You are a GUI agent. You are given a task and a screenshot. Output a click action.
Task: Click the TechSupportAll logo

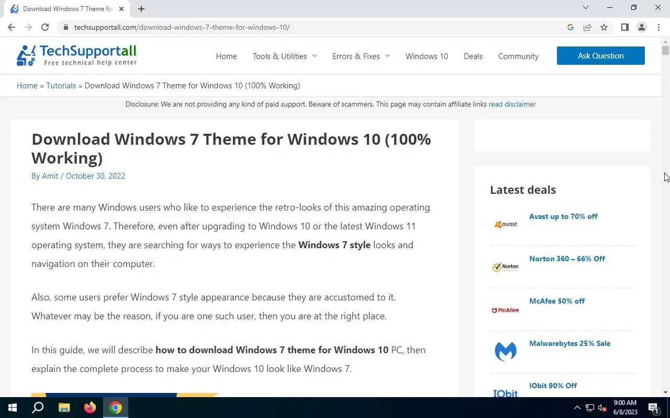(76, 55)
